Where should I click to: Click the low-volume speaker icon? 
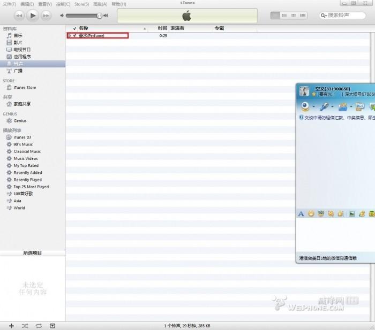click(x=62, y=16)
